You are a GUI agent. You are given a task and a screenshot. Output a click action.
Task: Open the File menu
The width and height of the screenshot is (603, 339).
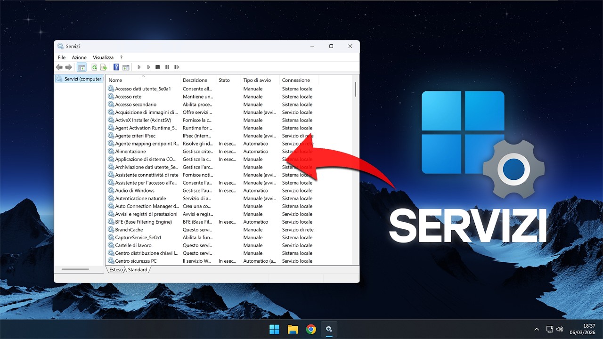point(62,57)
